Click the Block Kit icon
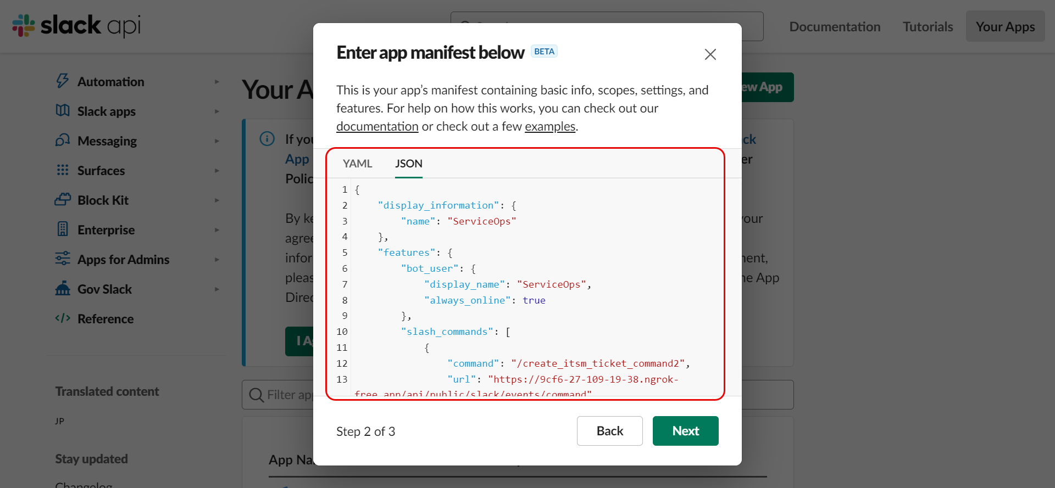 click(x=63, y=200)
